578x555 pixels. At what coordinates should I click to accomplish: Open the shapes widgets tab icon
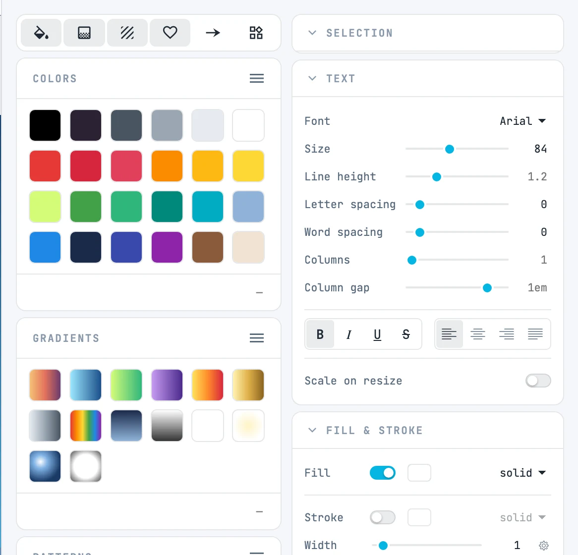(256, 33)
